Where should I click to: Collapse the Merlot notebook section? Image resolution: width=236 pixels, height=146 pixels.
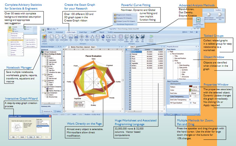point(43,56)
